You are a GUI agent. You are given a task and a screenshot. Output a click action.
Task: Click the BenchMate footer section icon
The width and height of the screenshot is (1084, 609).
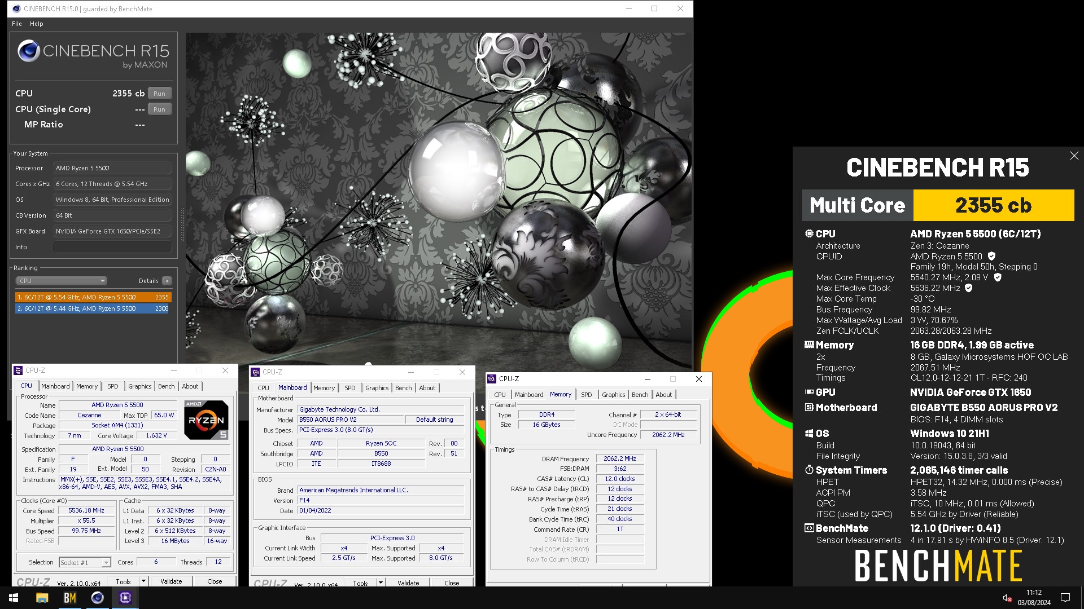[809, 528]
